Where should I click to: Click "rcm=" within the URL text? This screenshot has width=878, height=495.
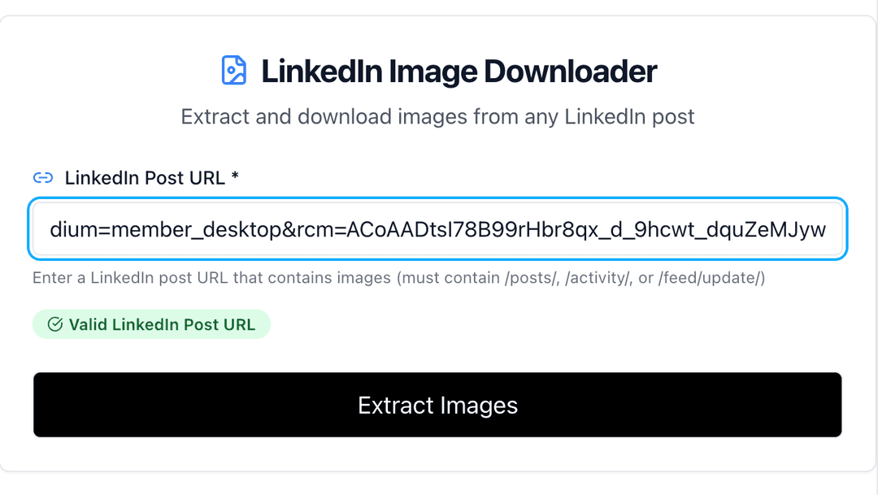[x=319, y=229]
